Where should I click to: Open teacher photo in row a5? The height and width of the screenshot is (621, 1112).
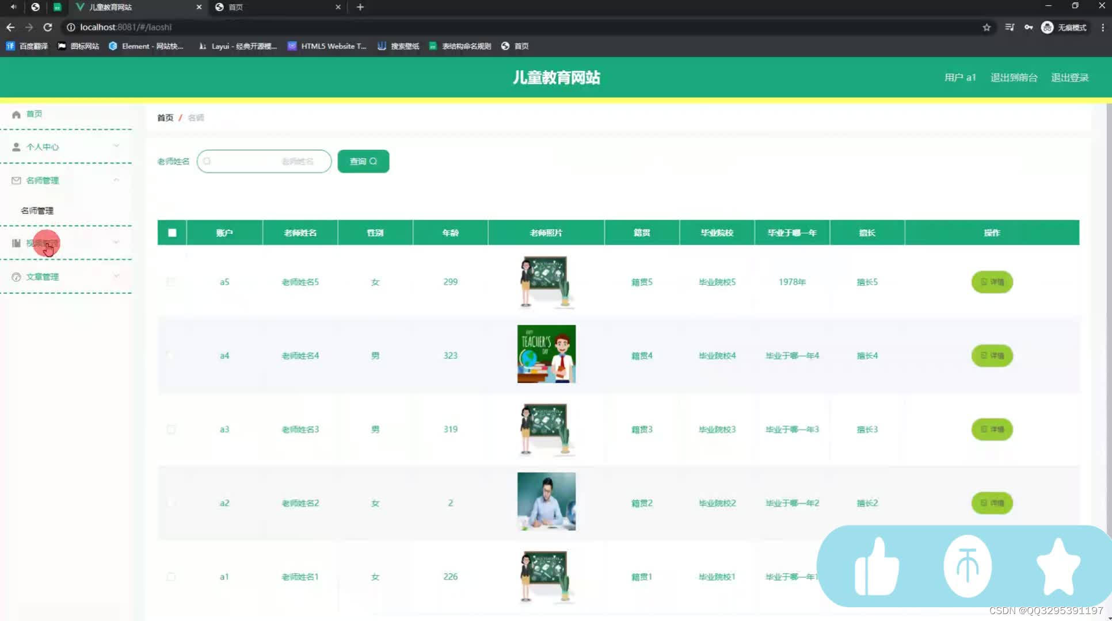pyautogui.click(x=546, y=282)
